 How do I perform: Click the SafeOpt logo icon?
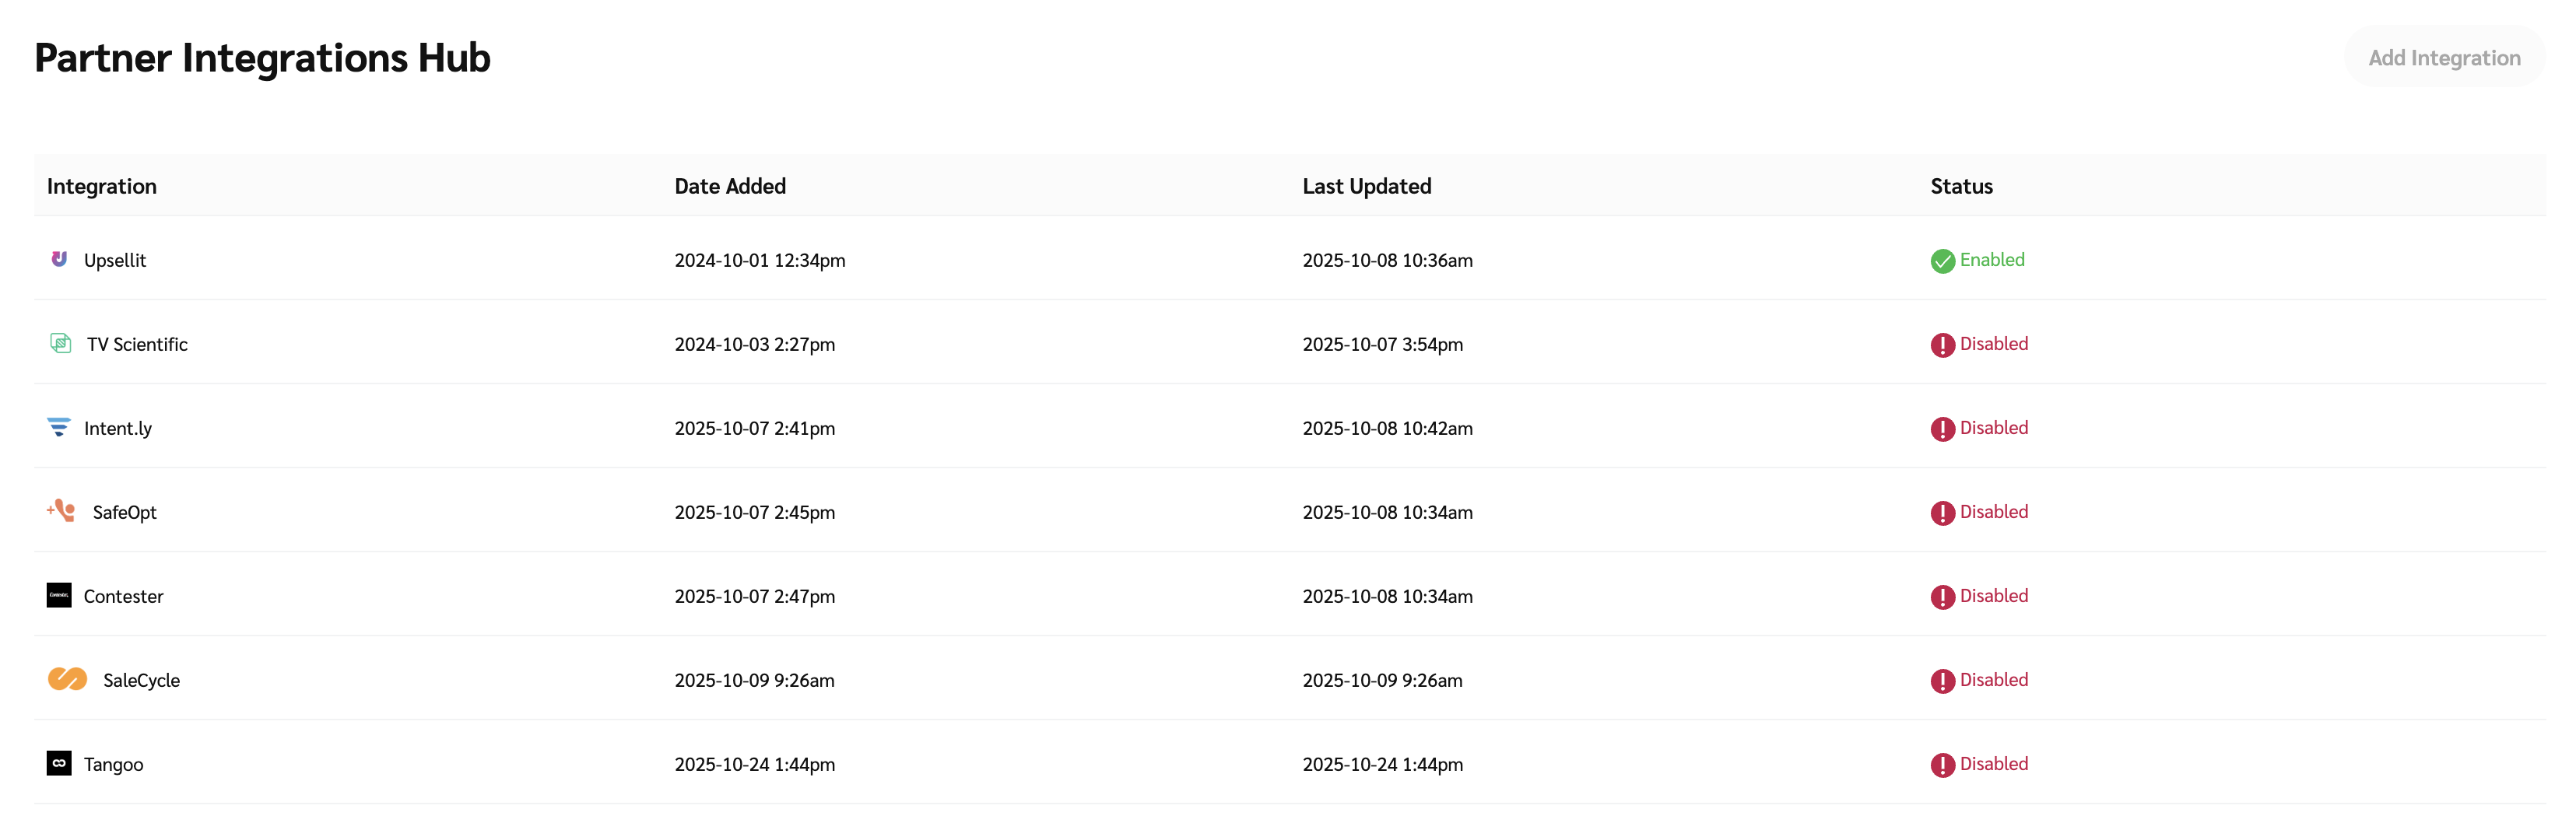(x=62, y=511)
